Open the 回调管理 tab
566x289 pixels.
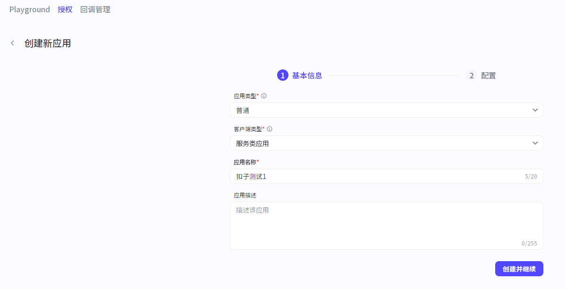(95, 9)
